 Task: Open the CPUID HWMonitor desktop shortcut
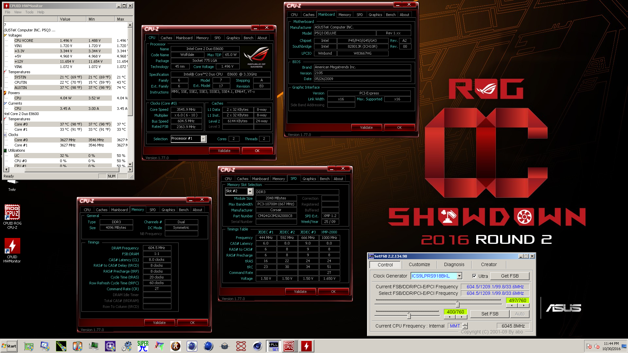pos(12,250)
